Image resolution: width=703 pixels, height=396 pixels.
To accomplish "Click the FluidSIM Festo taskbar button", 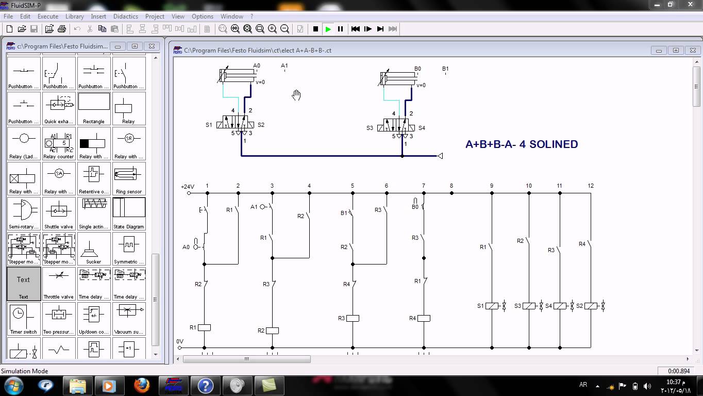I will click(173, 385).
